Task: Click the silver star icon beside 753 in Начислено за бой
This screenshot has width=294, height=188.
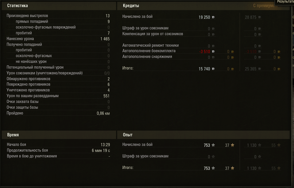Action: point(213,145)
